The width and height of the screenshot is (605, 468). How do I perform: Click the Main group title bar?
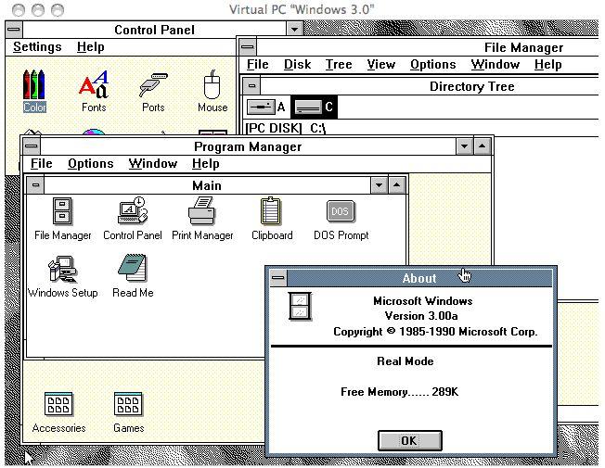click(207, 185)
